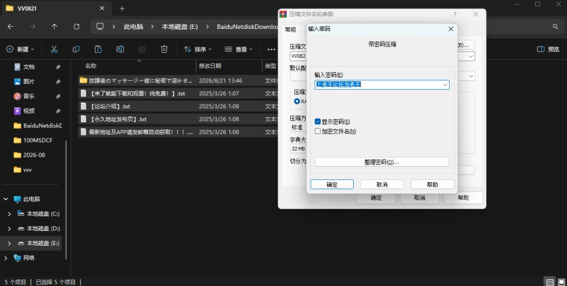Open the three-dots more options menu

pos(271,49)
